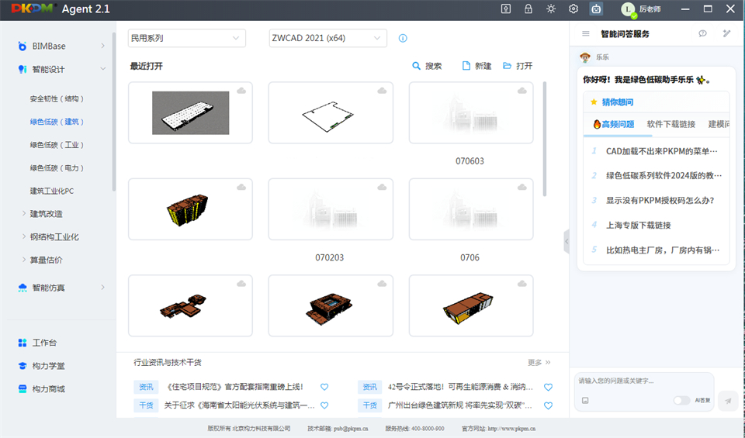Viewport: 745px width, 438px height.
Task: Collapse the 智能设计 section chevron
Action: (102, 69)
